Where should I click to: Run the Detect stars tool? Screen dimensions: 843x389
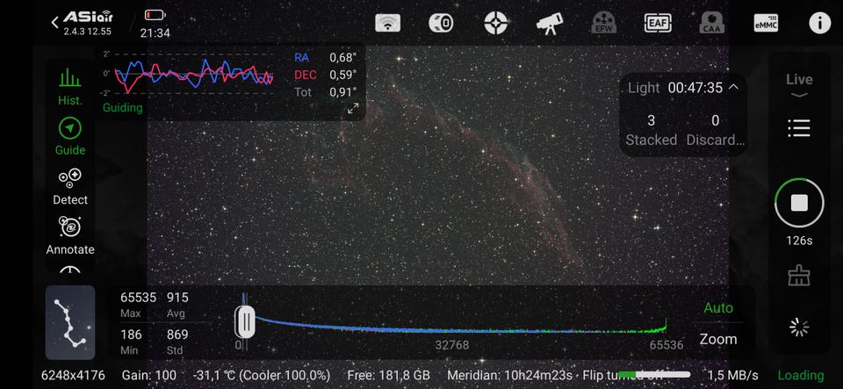(70, 186)
